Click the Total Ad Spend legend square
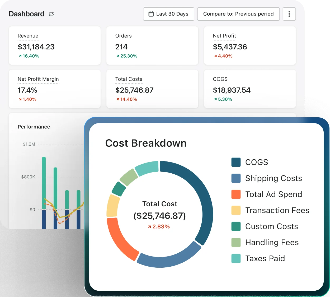The width and height of the screenshot is (330, 297). [236, 194]
